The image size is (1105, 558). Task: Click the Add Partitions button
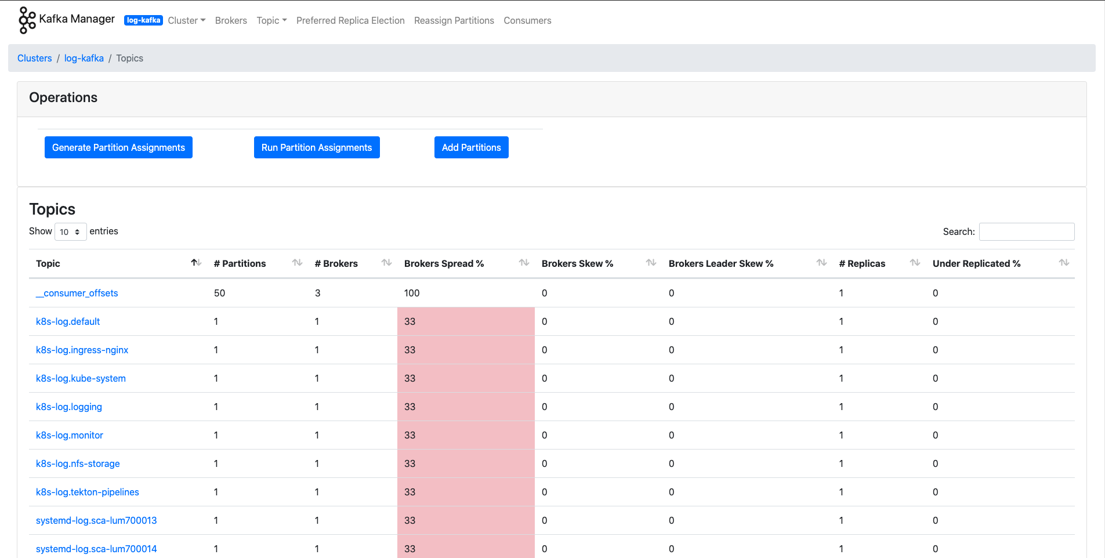click(x=471, y=147)
